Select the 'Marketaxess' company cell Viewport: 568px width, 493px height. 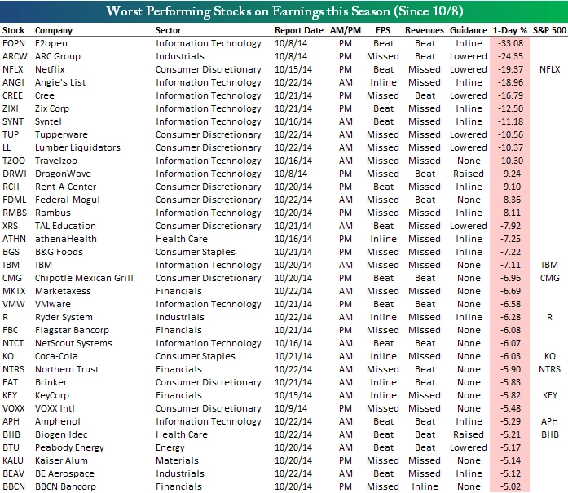pos(63,291)
